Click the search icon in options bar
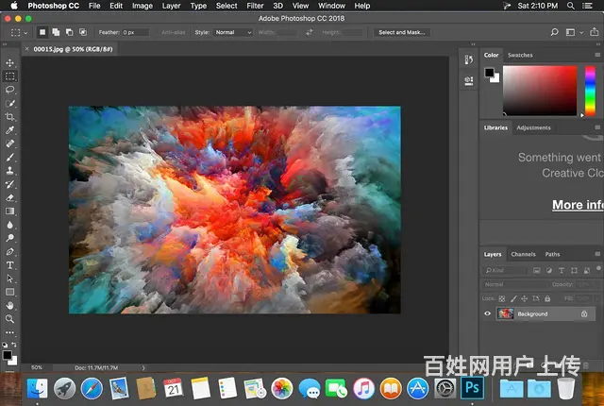Image resolution: width=604 pixels, height=406 pixels. pyautogui.click(x=554, y=32)
